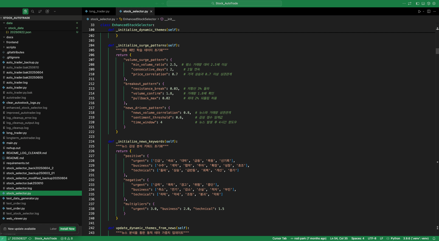Synchronize changes using the sync icon

pyautogui.click(x=30, y=239)
